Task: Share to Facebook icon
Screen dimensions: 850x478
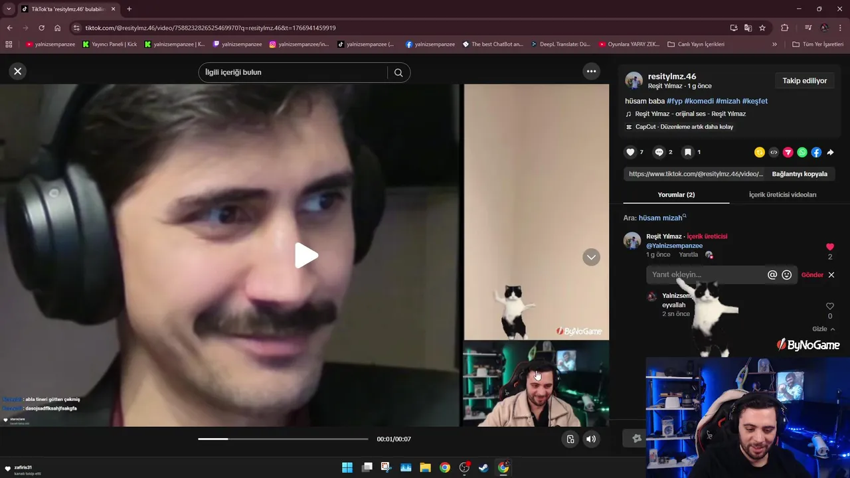Action: click(x=816, y=152)
